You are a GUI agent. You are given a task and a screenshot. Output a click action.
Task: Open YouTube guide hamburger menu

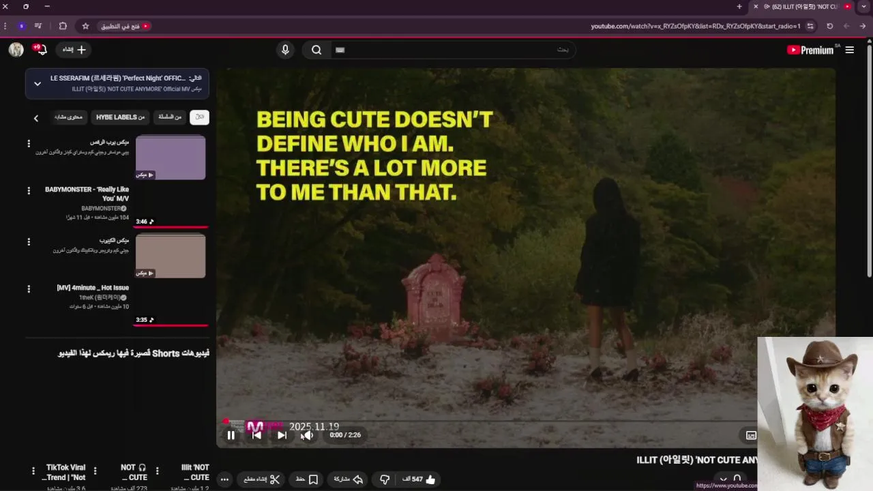point(849,50)
